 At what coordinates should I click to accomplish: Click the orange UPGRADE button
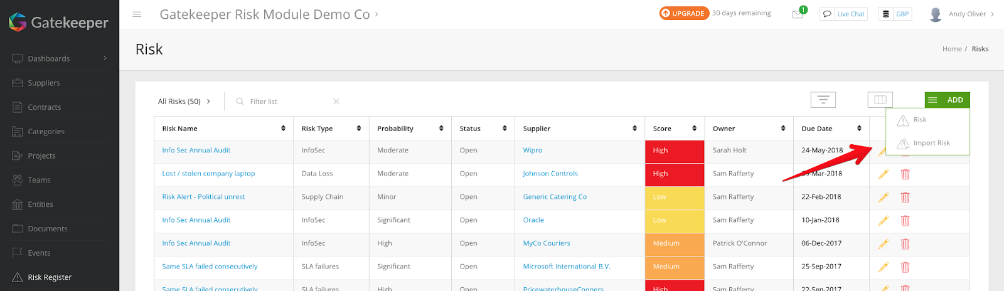(684, 13)
